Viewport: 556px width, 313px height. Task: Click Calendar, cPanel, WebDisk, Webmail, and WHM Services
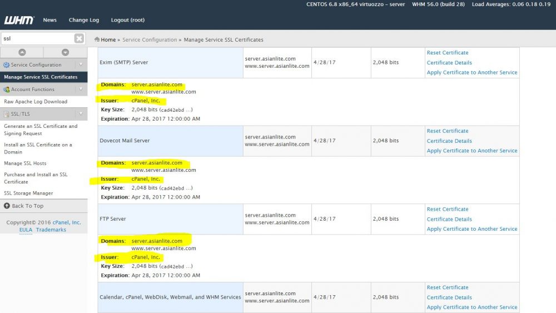pyautogui.click(x=170, y=297)
